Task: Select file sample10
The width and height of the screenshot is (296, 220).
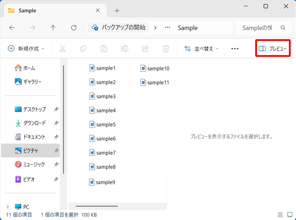Action: click(x=155, y=68)
